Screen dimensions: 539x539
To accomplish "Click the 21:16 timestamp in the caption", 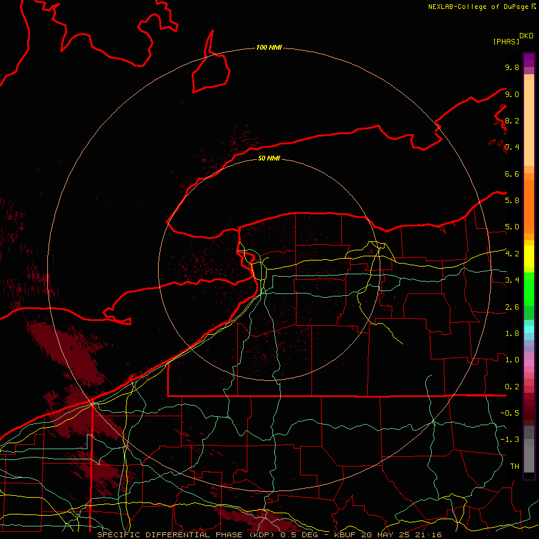I will (429, 535).
